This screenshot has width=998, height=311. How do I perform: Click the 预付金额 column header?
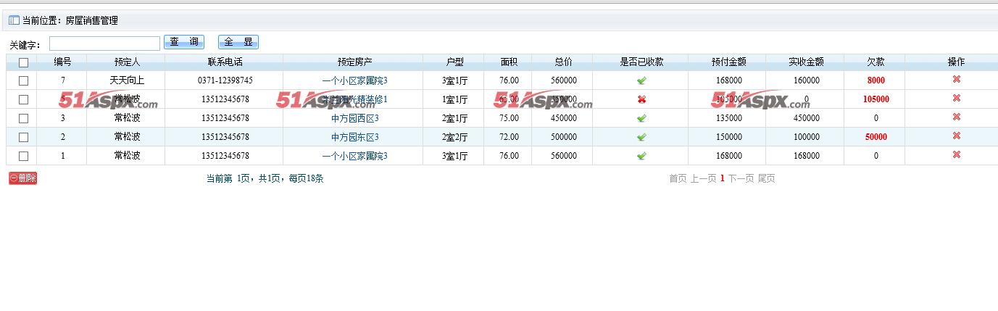[728, 62]
